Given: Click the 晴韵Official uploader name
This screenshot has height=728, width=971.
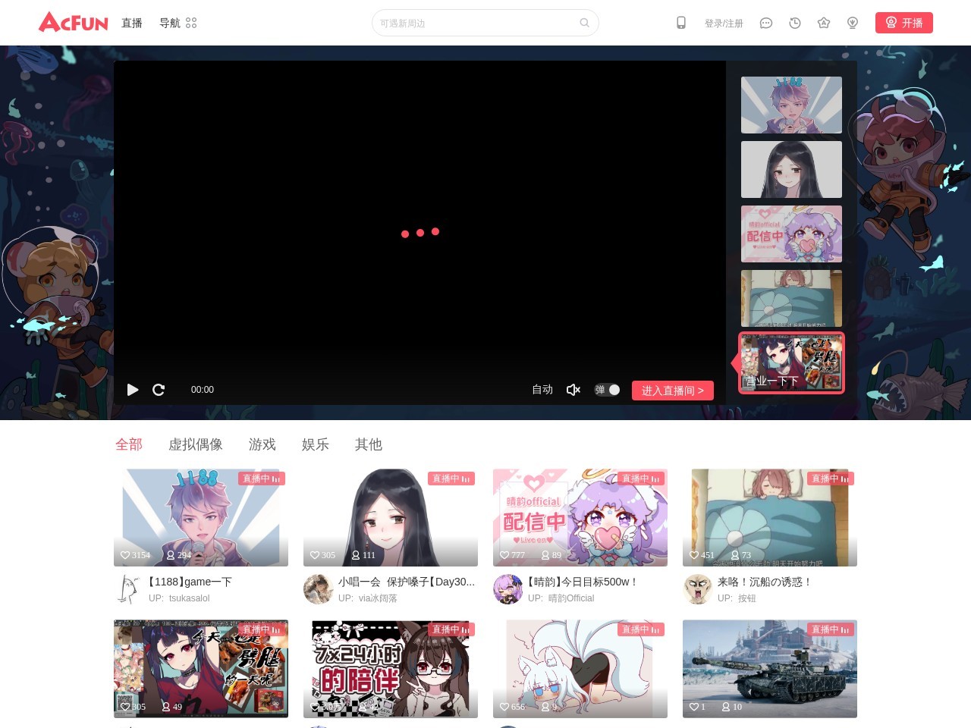Looking at the screenshot, I should click(x=571, y=598).
